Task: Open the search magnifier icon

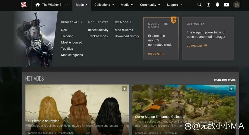Action: (199, 5)
